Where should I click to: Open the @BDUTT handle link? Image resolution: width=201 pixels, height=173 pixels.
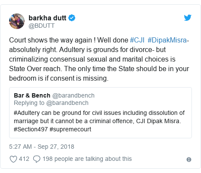41,26
